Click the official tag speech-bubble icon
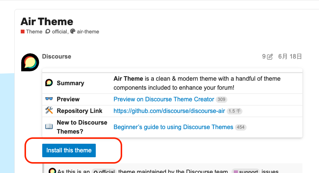This screenshot has height=173, width=319. point(48,32)
